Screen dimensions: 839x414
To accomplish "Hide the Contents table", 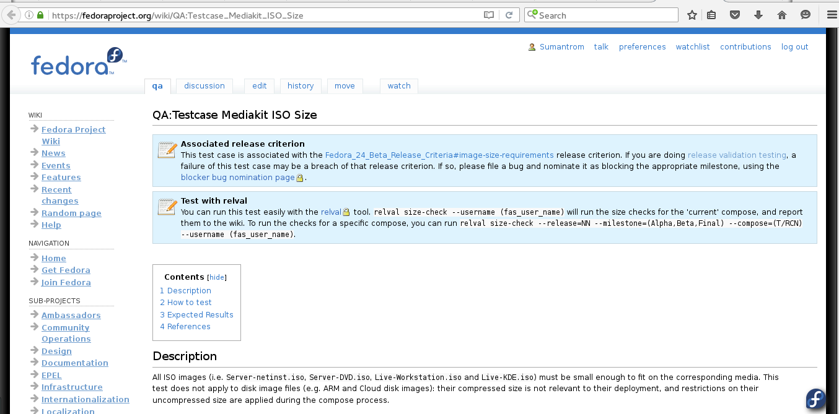I will [x=217, y=277].
